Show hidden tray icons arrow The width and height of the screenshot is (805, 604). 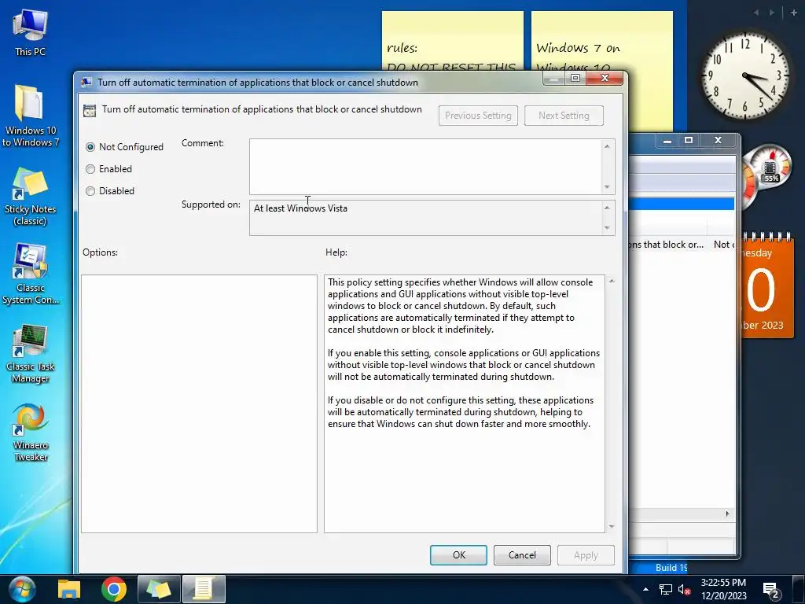point(645,589)
